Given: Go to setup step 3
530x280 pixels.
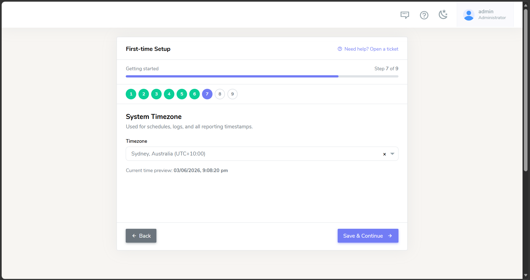Looking at the screenshot, I should point(156,94).
